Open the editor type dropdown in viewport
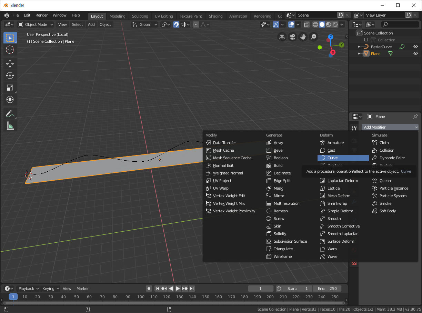Image resolution: width=422 pixels, height=313 pixels. coord(9,24)
